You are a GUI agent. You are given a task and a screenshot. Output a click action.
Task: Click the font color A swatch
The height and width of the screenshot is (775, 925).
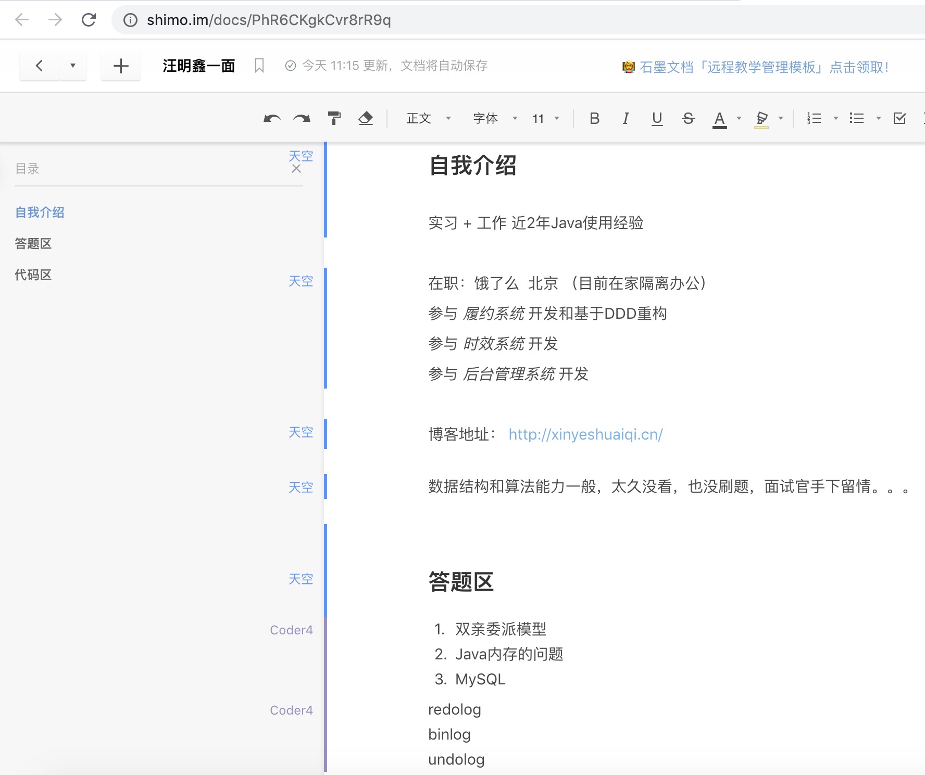coord(719,119)
